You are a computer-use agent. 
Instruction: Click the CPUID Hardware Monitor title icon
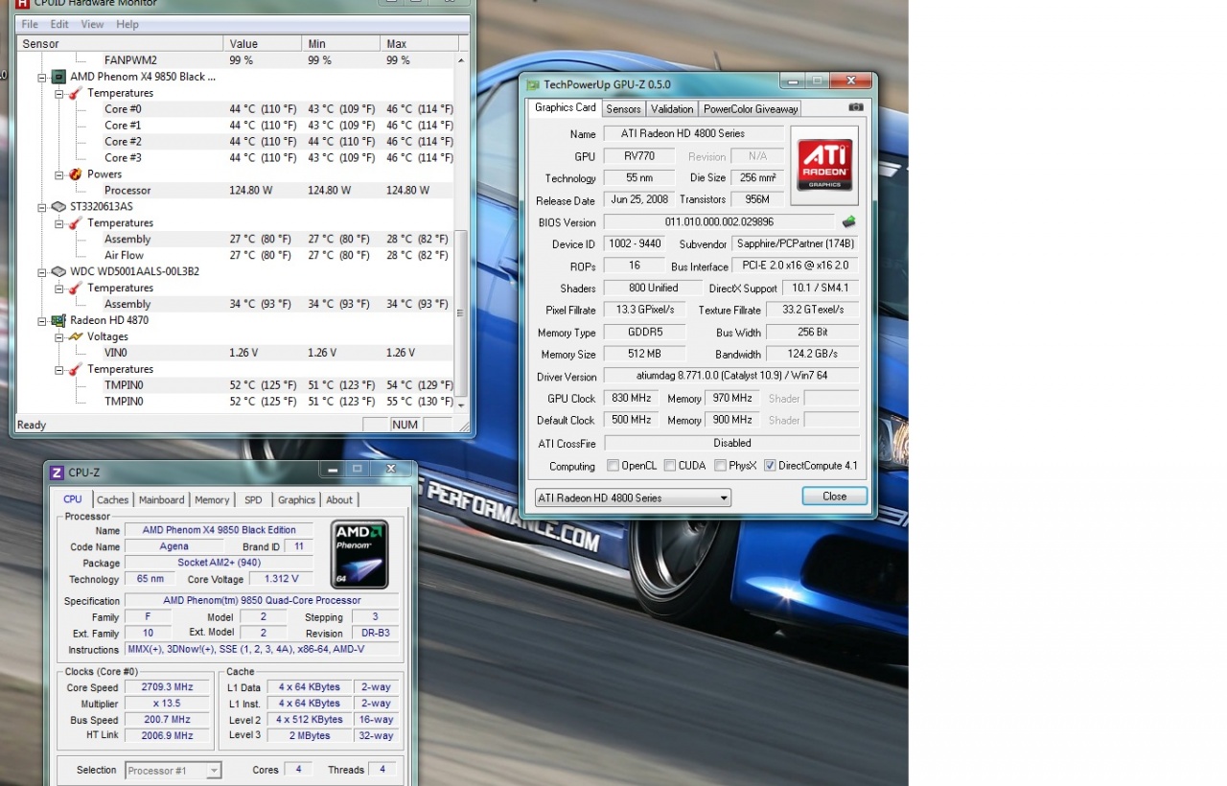[22, 3]
